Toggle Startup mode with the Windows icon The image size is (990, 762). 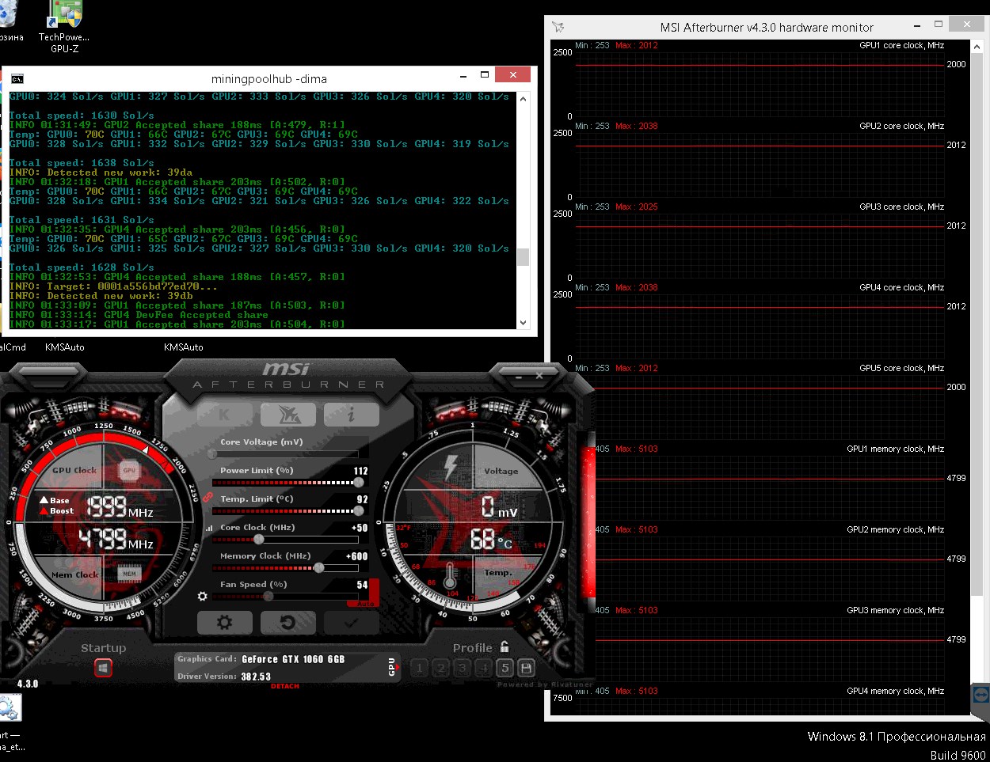click(104, 668)
